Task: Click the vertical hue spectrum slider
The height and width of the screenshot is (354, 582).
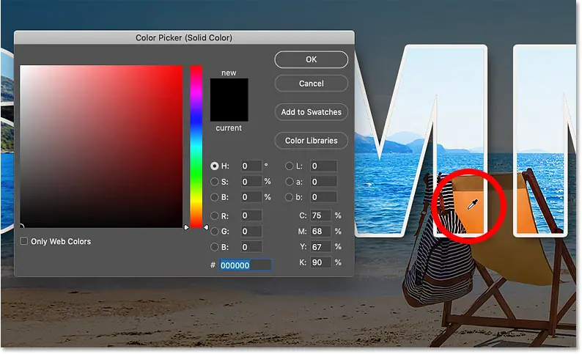Action: pos(196,147)
